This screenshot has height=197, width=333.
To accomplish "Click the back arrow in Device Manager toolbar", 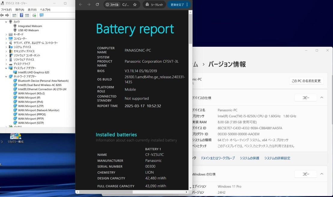I will coord(2,15).
